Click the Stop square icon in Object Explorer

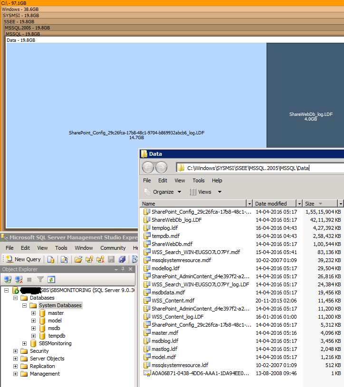pos(29,280)
